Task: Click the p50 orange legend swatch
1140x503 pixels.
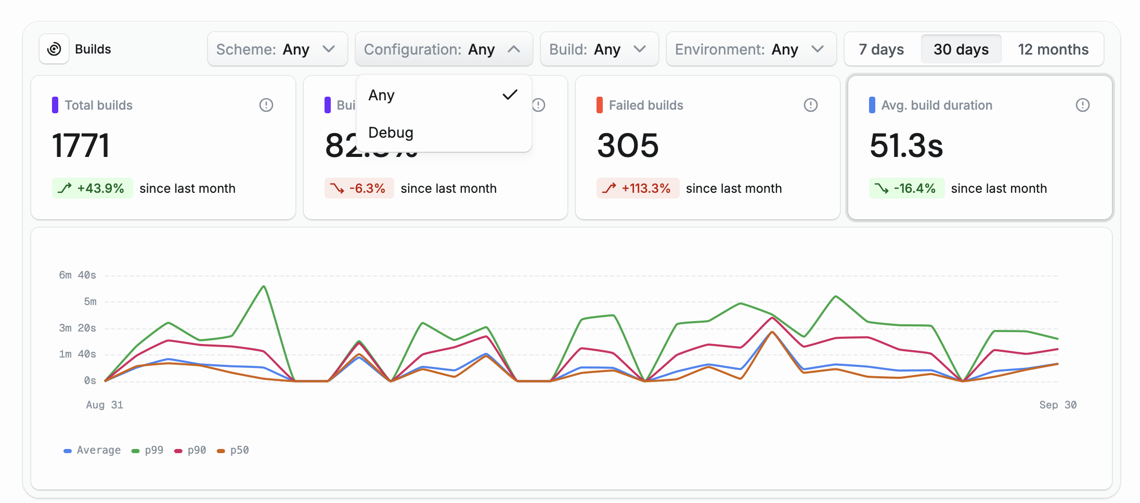Action: (x=221, y=451)
